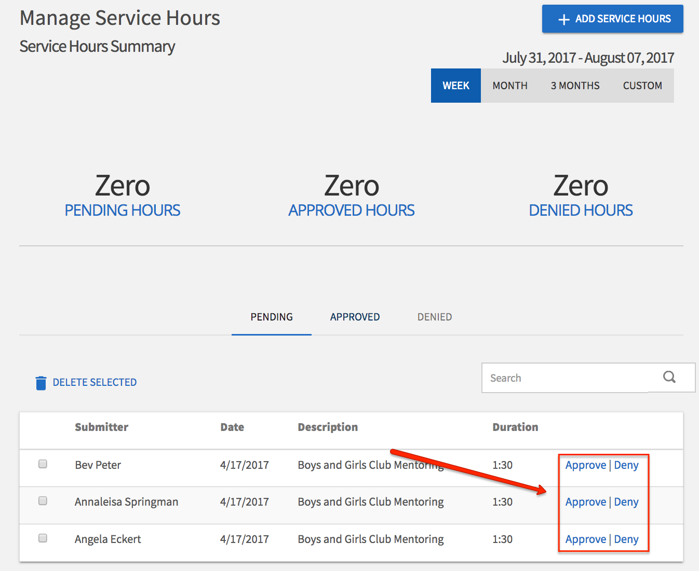Check the box for Bev Peter
The image size is (699, 571).
43,464
